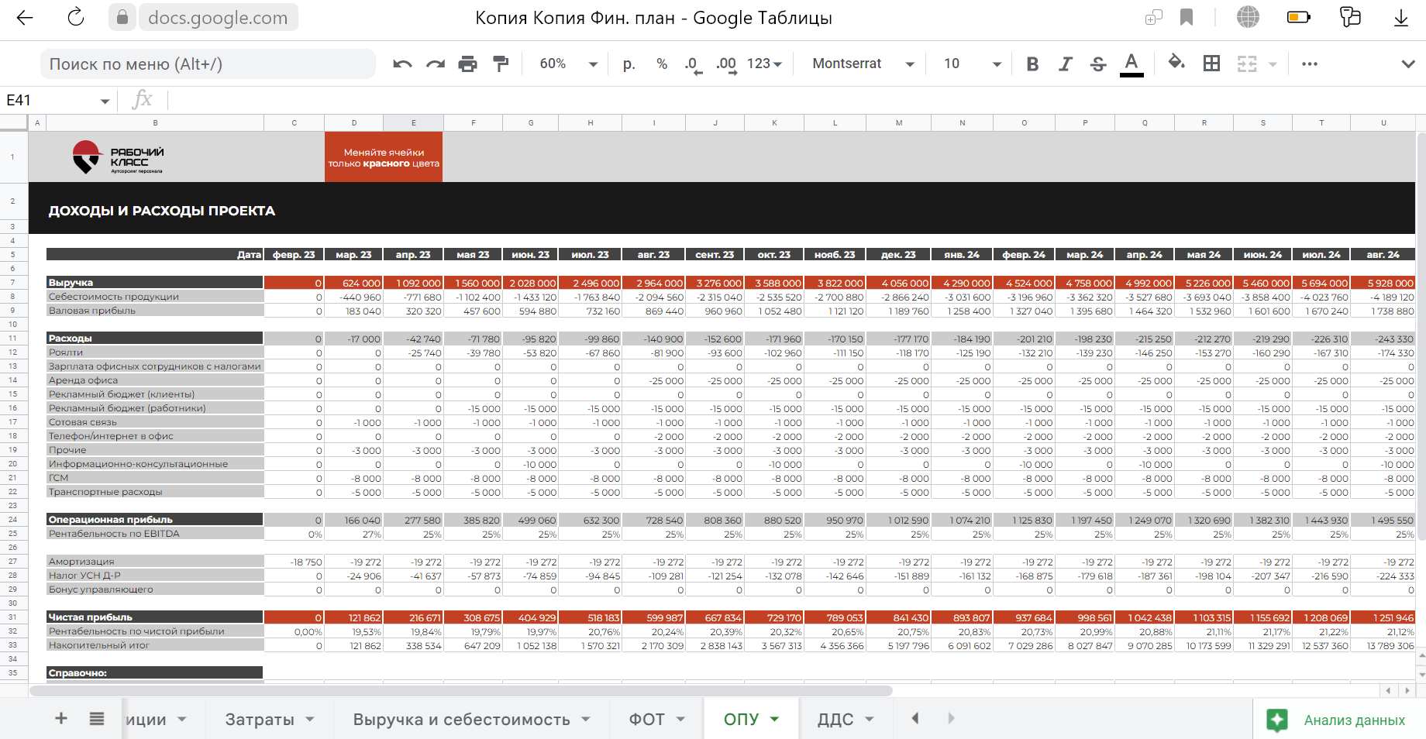Go back with the browser back arrow
The height and width of the screenshot is (739, 1426).
coord(25,18)
